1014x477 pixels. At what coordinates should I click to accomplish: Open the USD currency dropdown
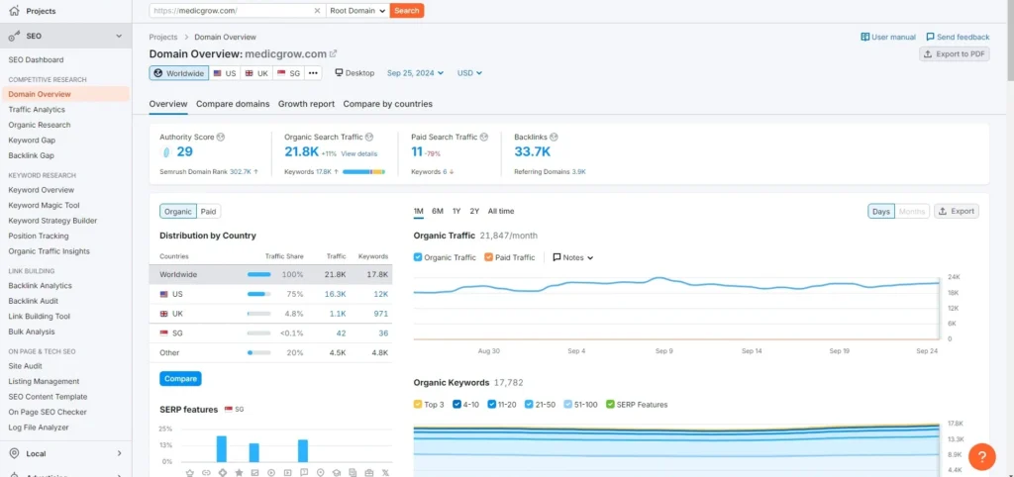click(469, 73)
